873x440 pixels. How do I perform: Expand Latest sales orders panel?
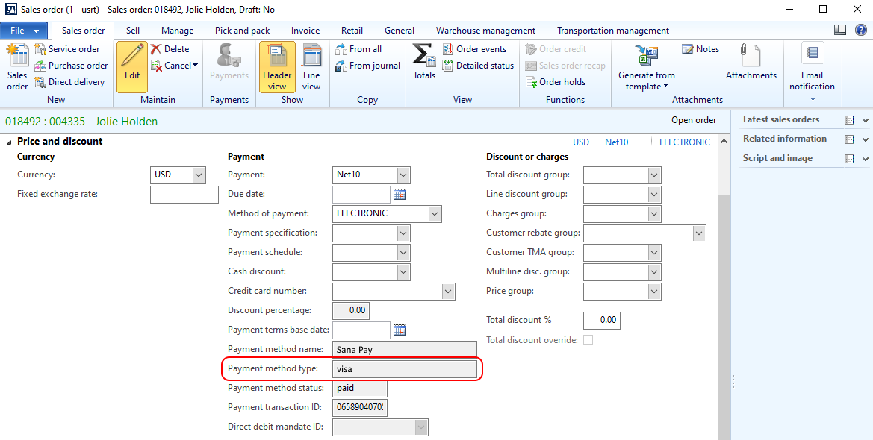[866, 120]
